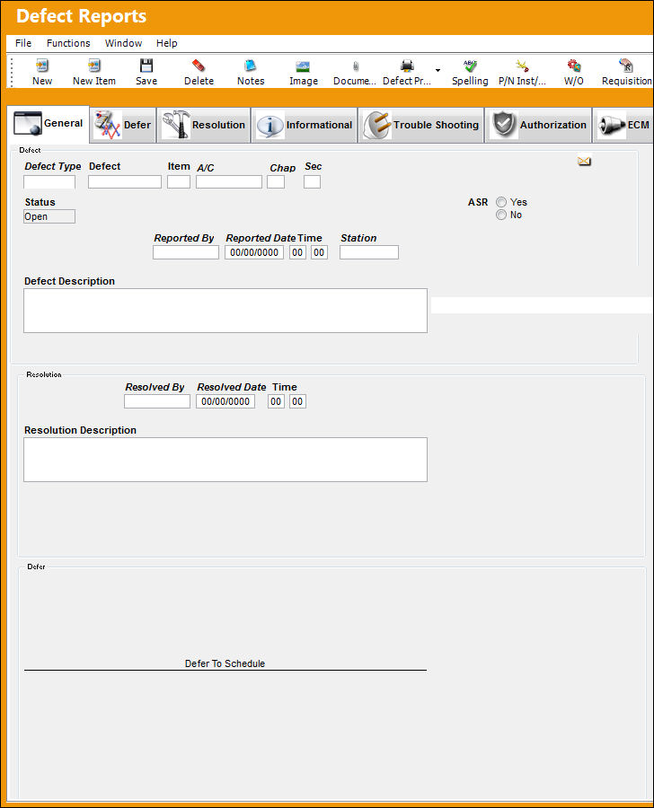Click the Defect Print printer icon
654x808 pixels.
[407, 66]
